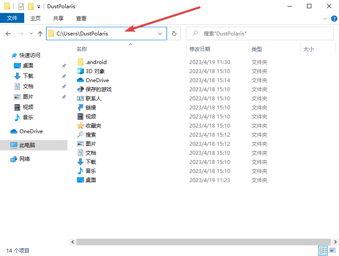
Task: Select the .android folder icon
Action: pos(80,62)
